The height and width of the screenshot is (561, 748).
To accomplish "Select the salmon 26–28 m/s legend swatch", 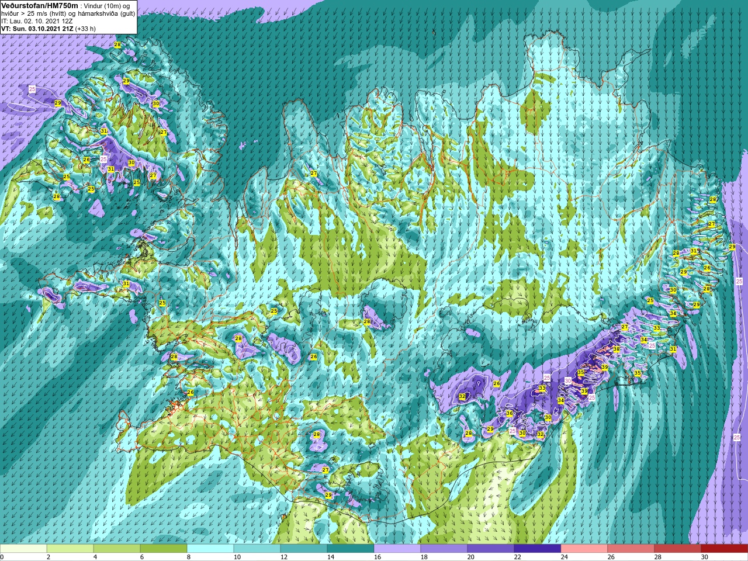I will tap(631, 549).
